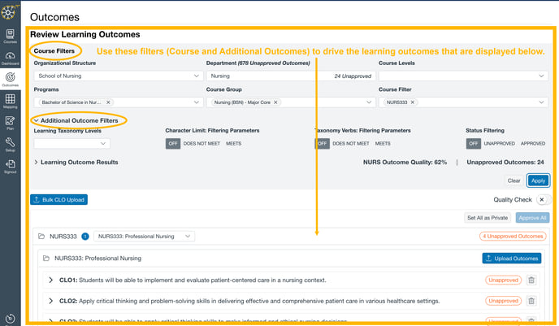Viewport: 559px width, 326px height.
Task: Click the 'NURS Outcome Quality: 62%' text
Action: click(x=405, y=163)
